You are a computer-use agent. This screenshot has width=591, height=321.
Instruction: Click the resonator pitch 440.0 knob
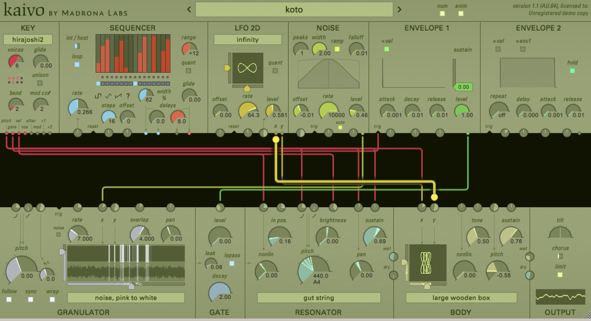313,270
